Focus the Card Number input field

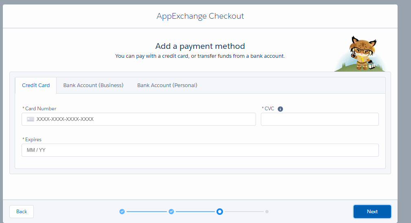coord(139,119)
